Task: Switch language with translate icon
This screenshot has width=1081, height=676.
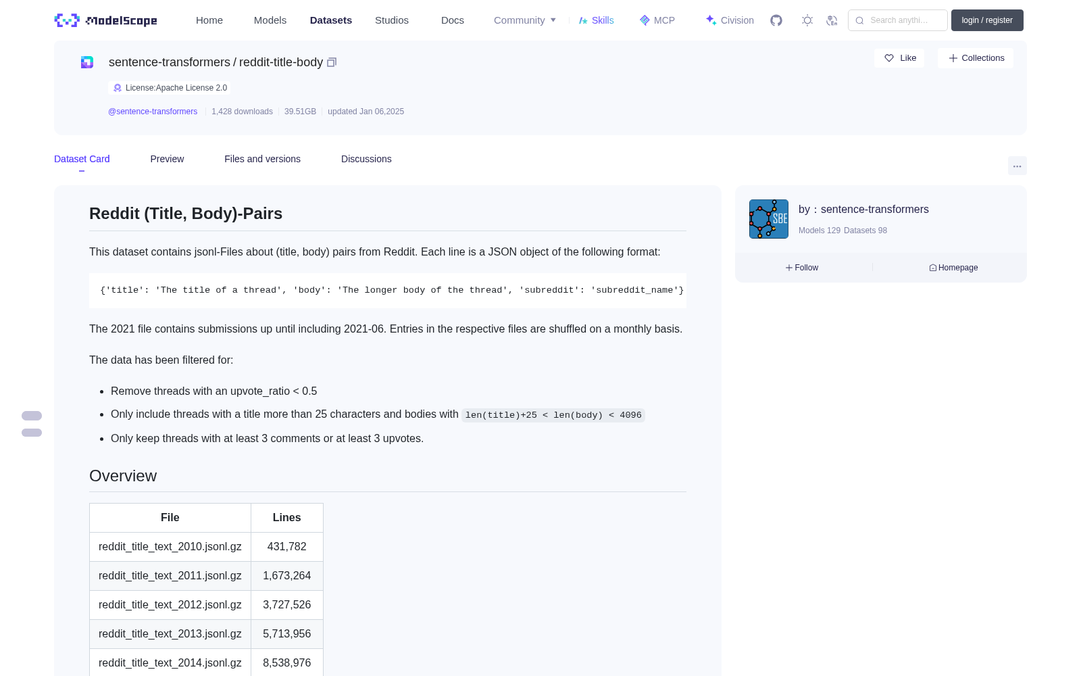Action: click(832, 20)
